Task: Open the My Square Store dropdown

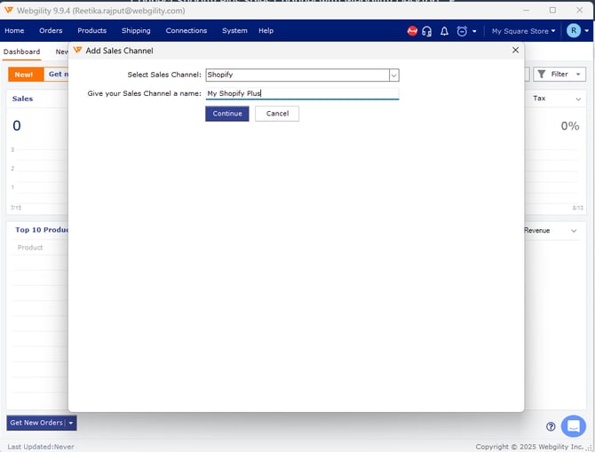Action: point(524,31)
